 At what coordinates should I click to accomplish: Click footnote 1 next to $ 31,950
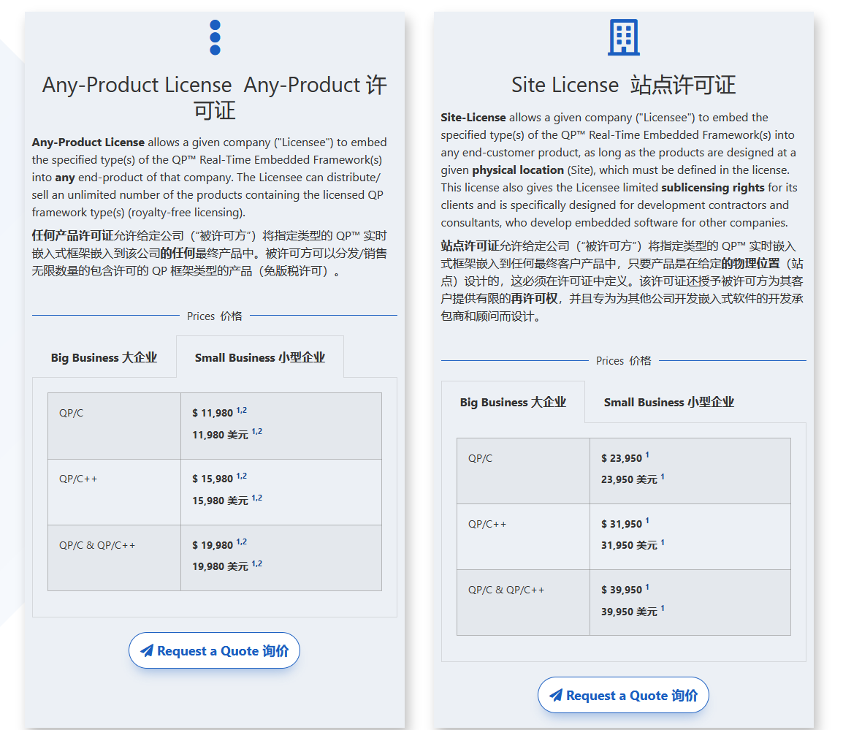(647, 521)
